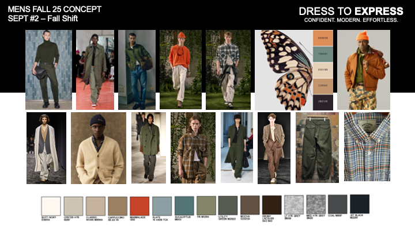Screen dimensions: 415x233
Task: Open the butterfly wing image
Action: coord(284,70)
